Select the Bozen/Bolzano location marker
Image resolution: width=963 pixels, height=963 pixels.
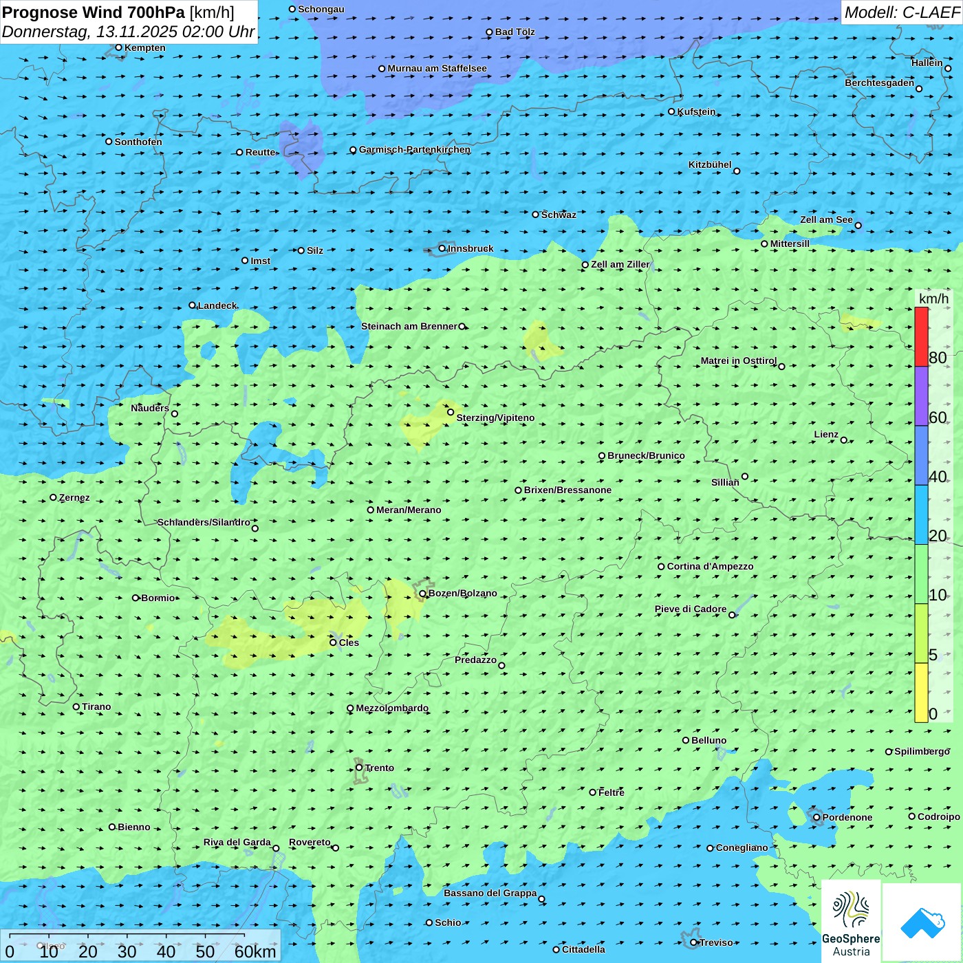pyautogui.click(x=422, y=594)
